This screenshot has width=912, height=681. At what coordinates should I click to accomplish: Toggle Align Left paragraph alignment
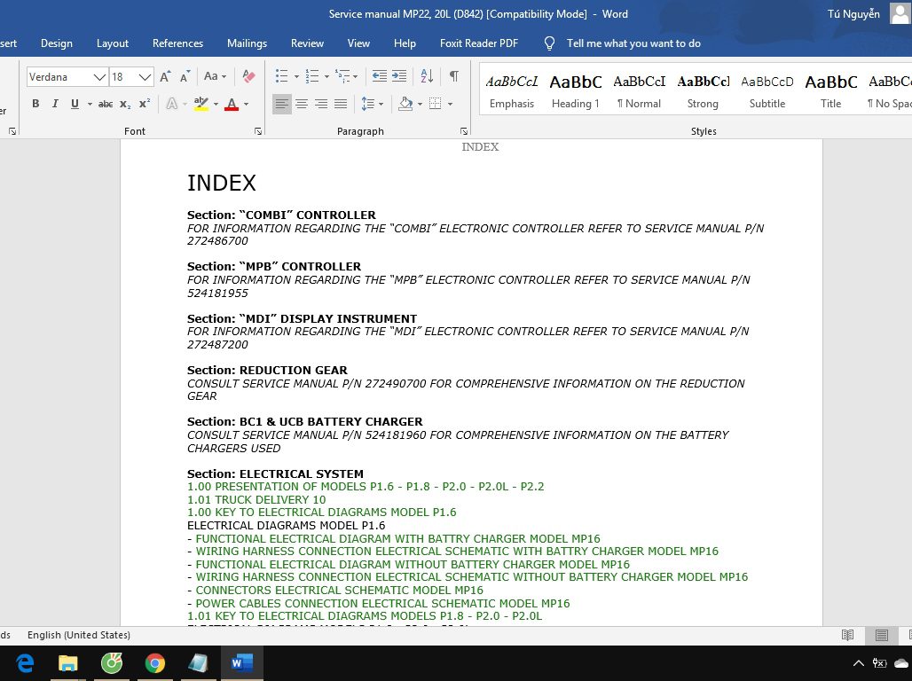(x=281, y=104)
